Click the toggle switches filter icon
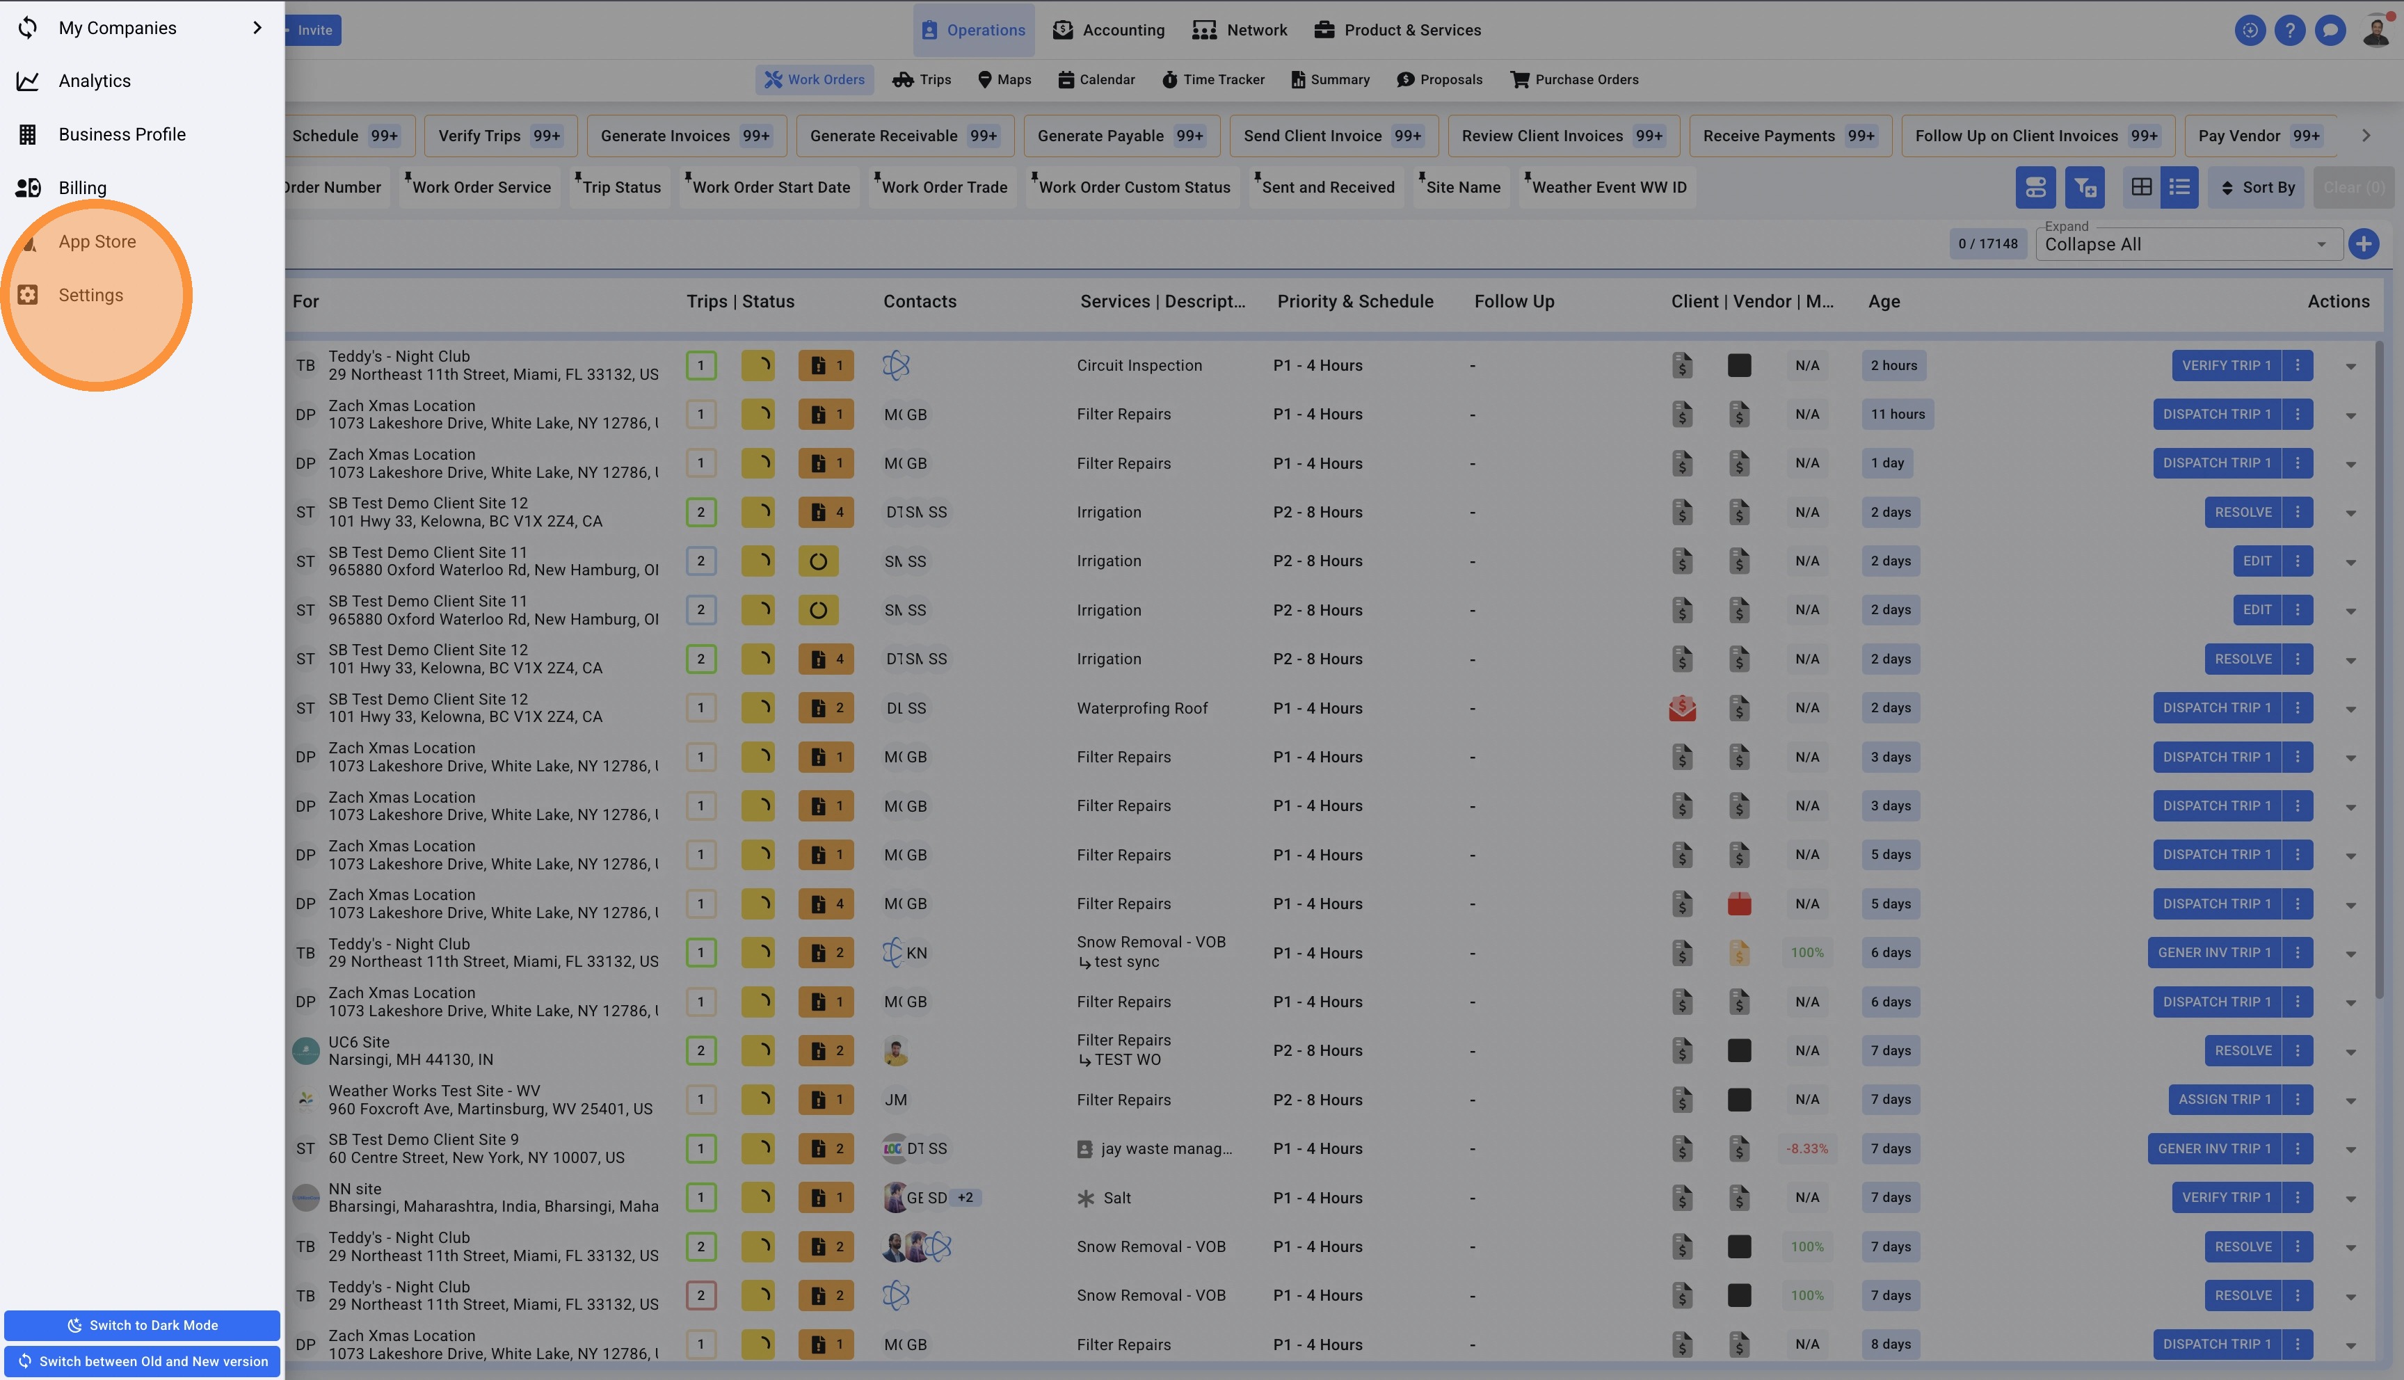Screen dimensions: 2404x1380 (x=2035, y=188)
